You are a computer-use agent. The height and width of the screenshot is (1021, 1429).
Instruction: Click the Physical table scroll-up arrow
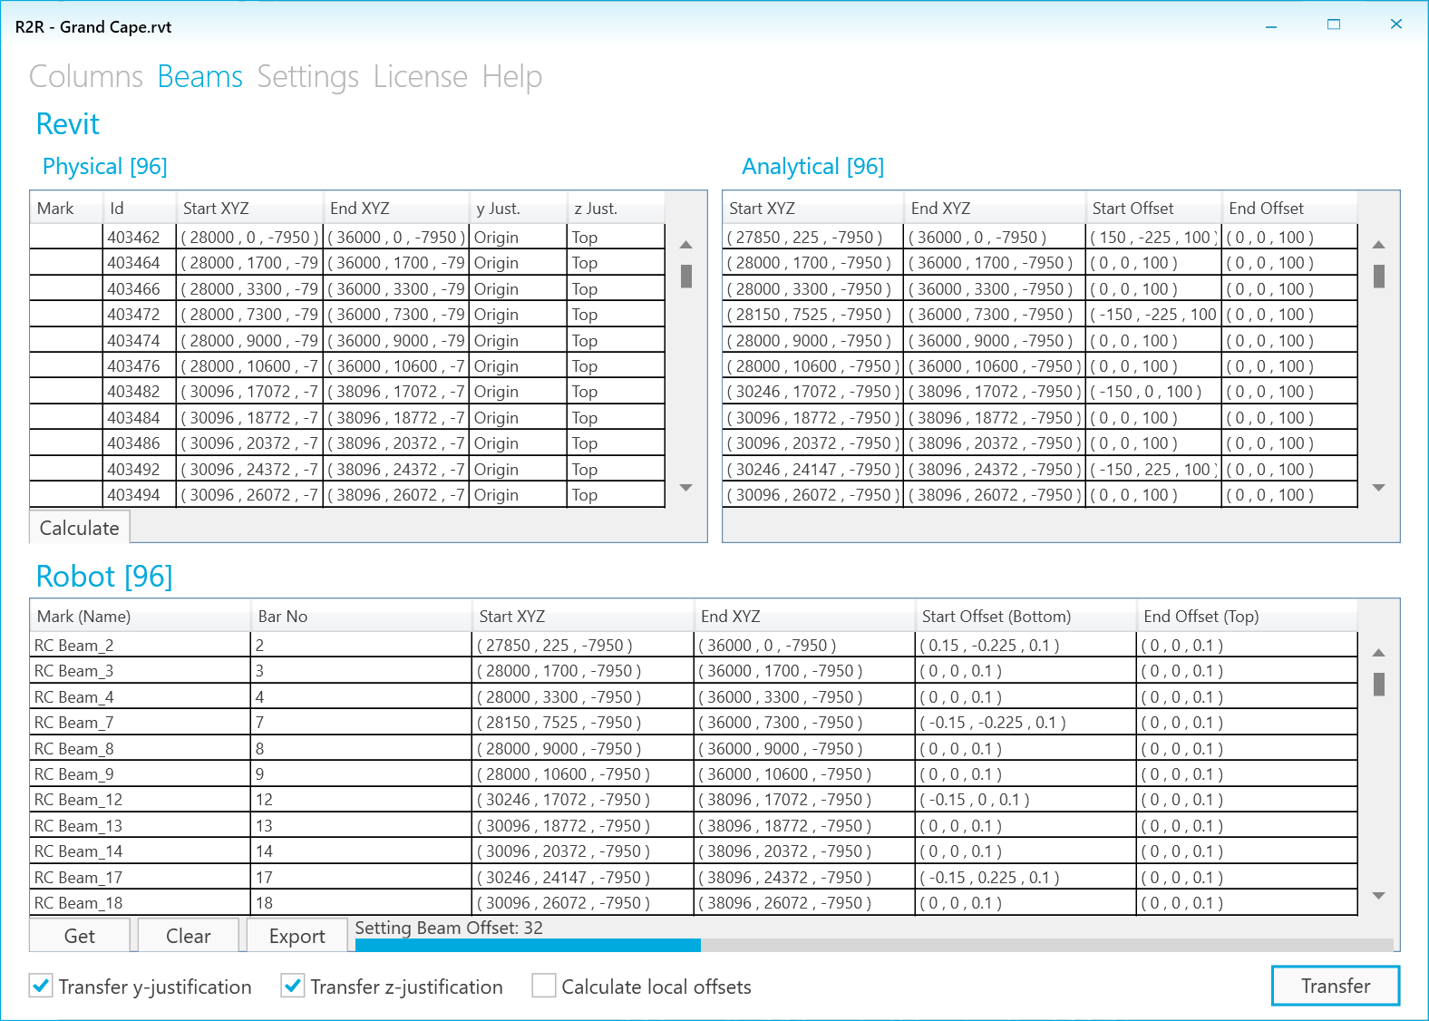686,245
